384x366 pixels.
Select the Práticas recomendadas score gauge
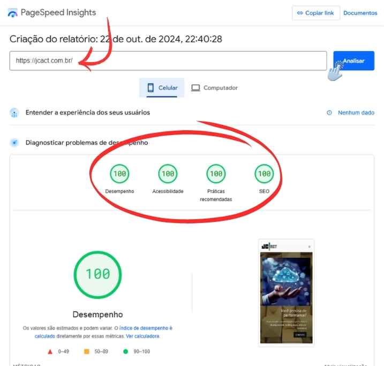(x=216, y=173)
